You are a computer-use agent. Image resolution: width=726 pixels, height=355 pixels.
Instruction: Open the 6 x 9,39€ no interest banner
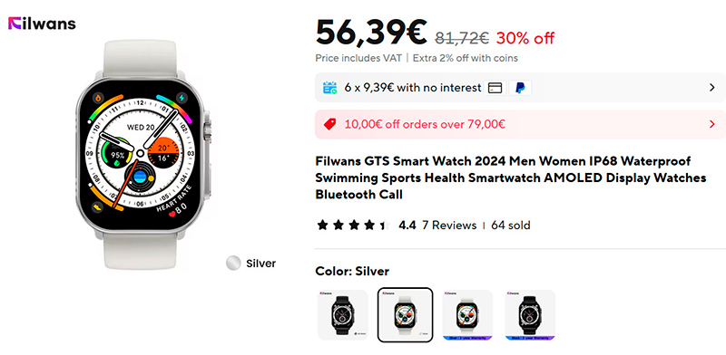click(520, 87)
